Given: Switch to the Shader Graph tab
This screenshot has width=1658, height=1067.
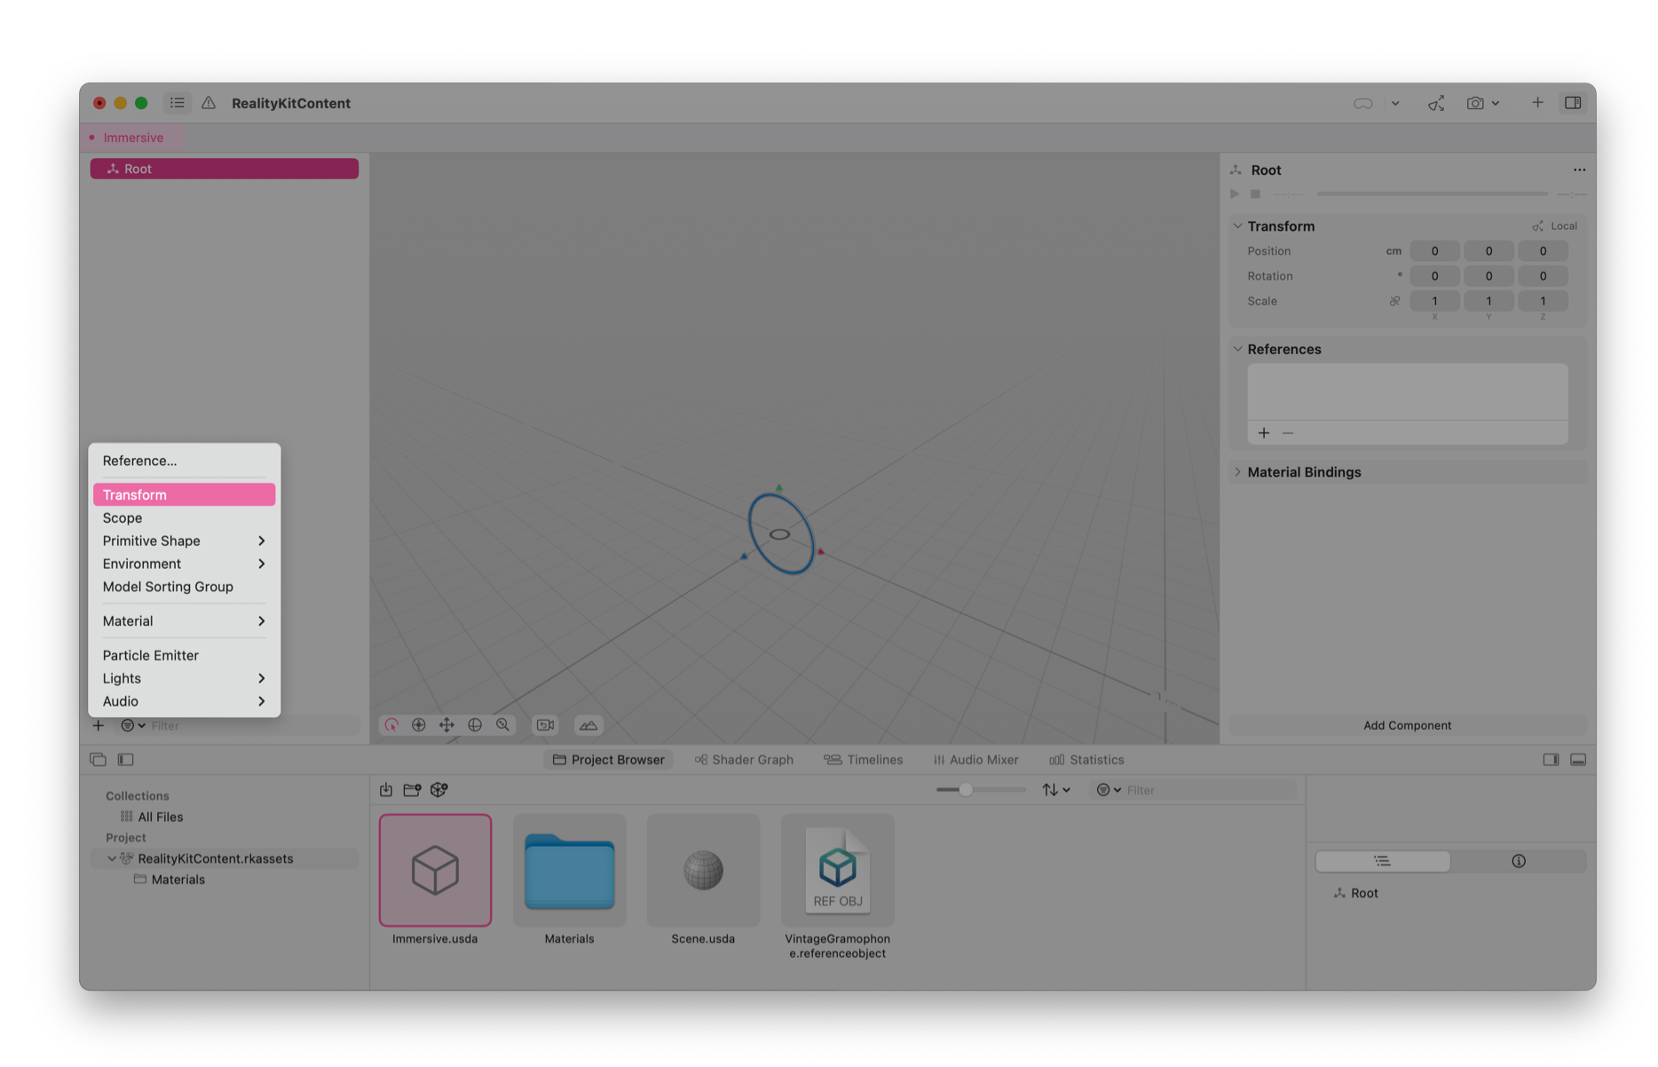Looking at the screenshot, I should [x=744, y=760].
